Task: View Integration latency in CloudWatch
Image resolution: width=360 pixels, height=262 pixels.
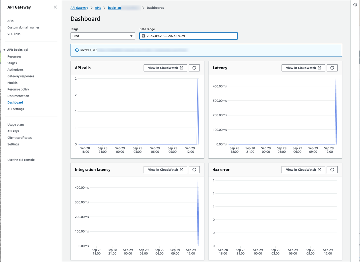Action: [x=165, y=169]
